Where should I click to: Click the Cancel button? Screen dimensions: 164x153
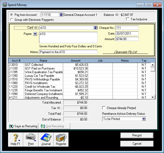click(137, 144)
